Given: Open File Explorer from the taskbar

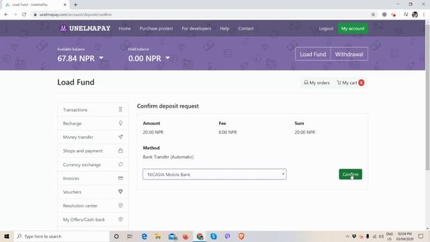Looking at the screenshot, I should coord(158,236).
